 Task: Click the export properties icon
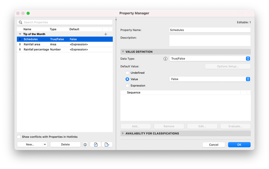107,145
